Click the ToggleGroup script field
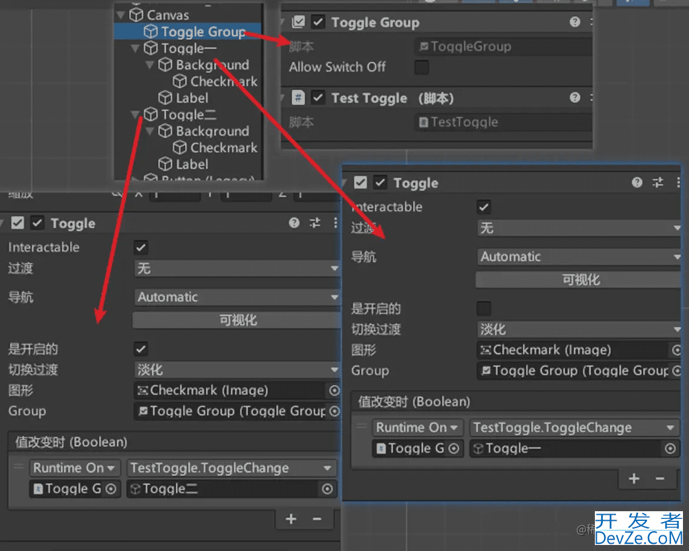 pos(503,46)
